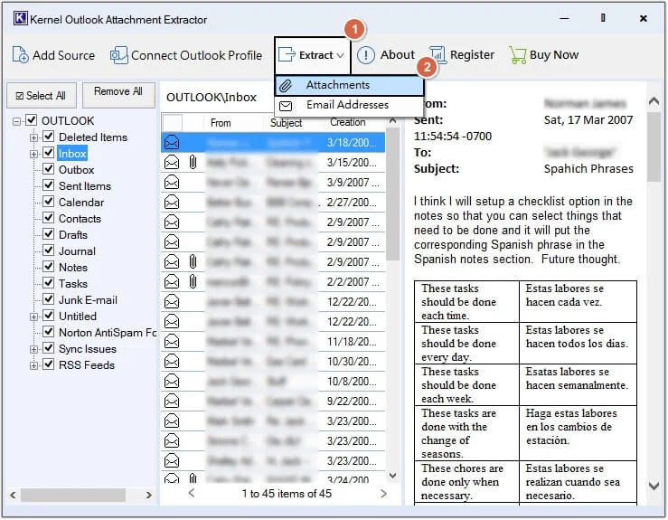Click envelope icon of the 10/30/20 email
The image size is (668, 520).
point(172,362)
